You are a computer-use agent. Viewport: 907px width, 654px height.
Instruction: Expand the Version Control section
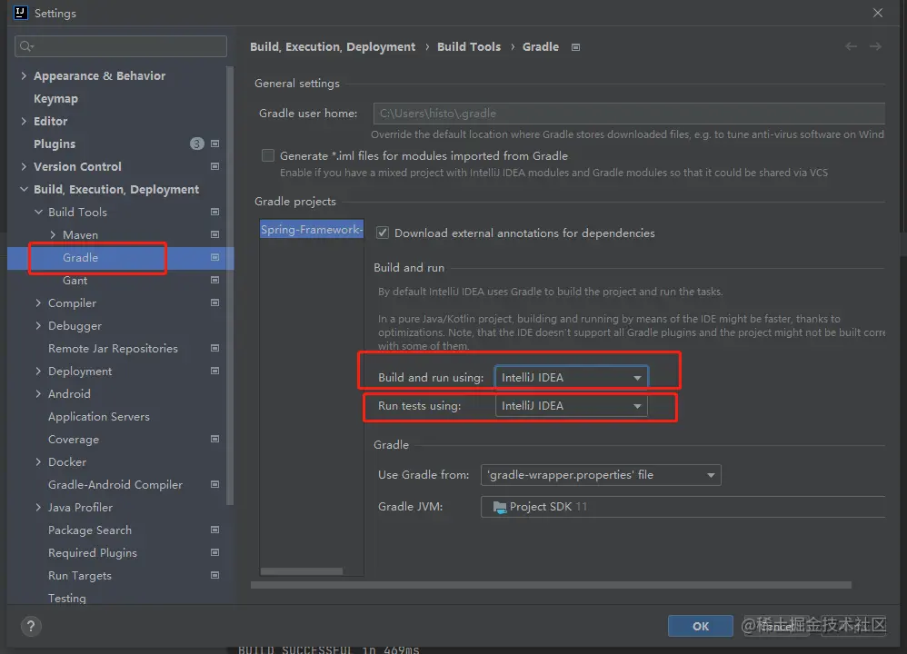pyautogui.click(x=24, y=166)
